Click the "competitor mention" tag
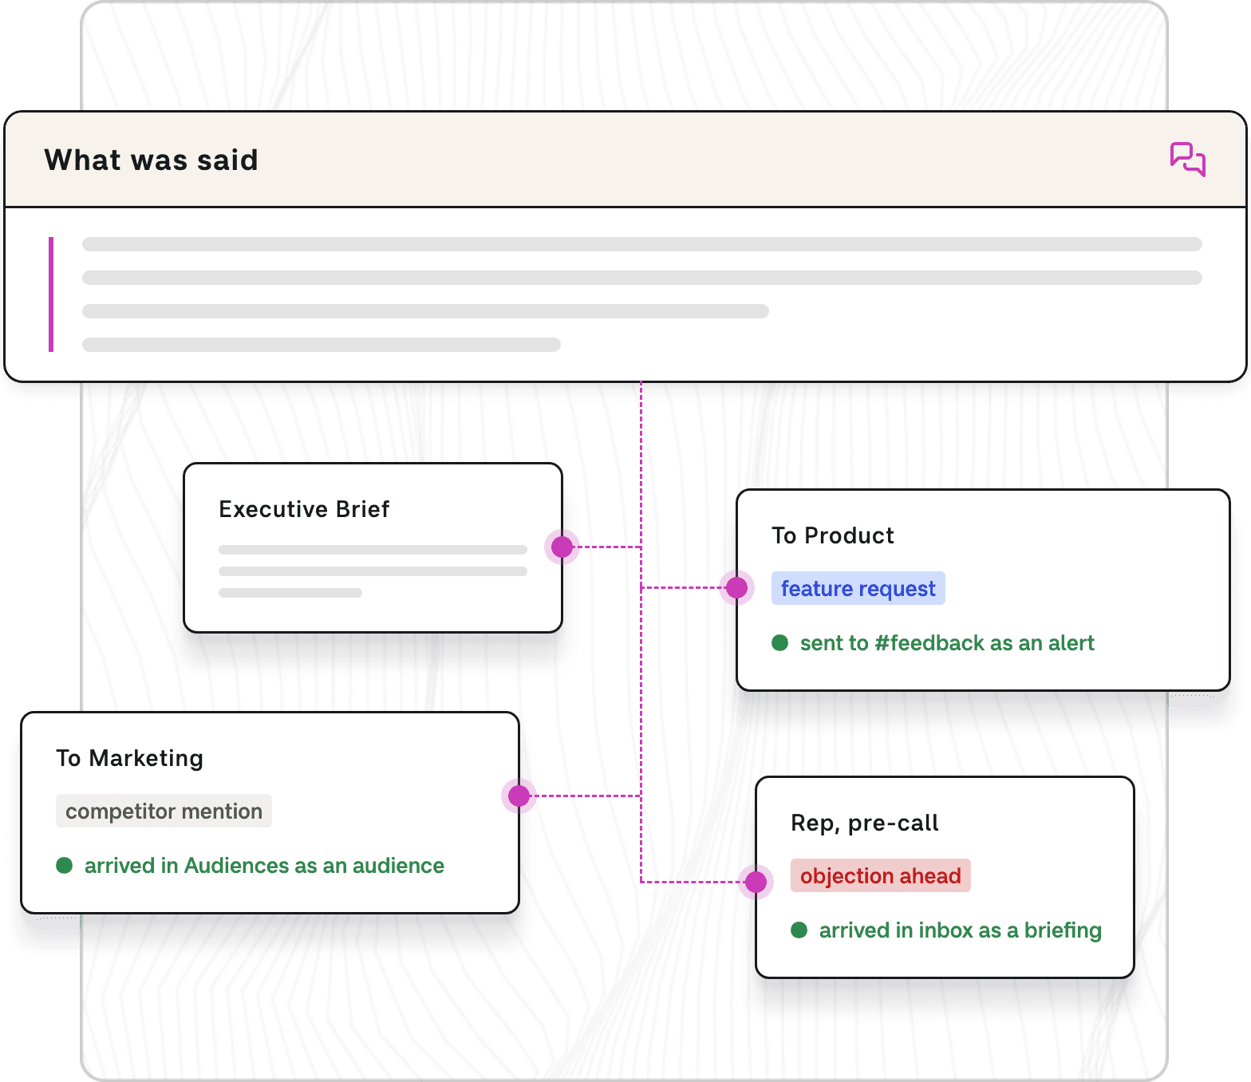Screen dimensions: 1251x1082 [x=164, y=811]
